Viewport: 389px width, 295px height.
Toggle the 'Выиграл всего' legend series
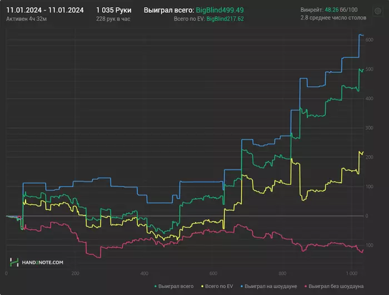[x=176, y=287]
